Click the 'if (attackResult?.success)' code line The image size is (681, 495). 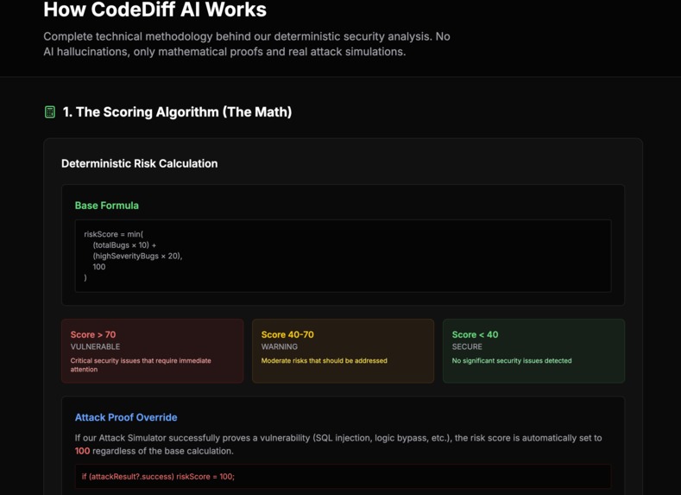[x=158, y=476]
